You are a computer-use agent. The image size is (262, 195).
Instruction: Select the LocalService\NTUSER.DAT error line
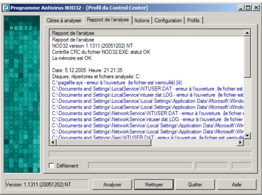coord(148,89)
